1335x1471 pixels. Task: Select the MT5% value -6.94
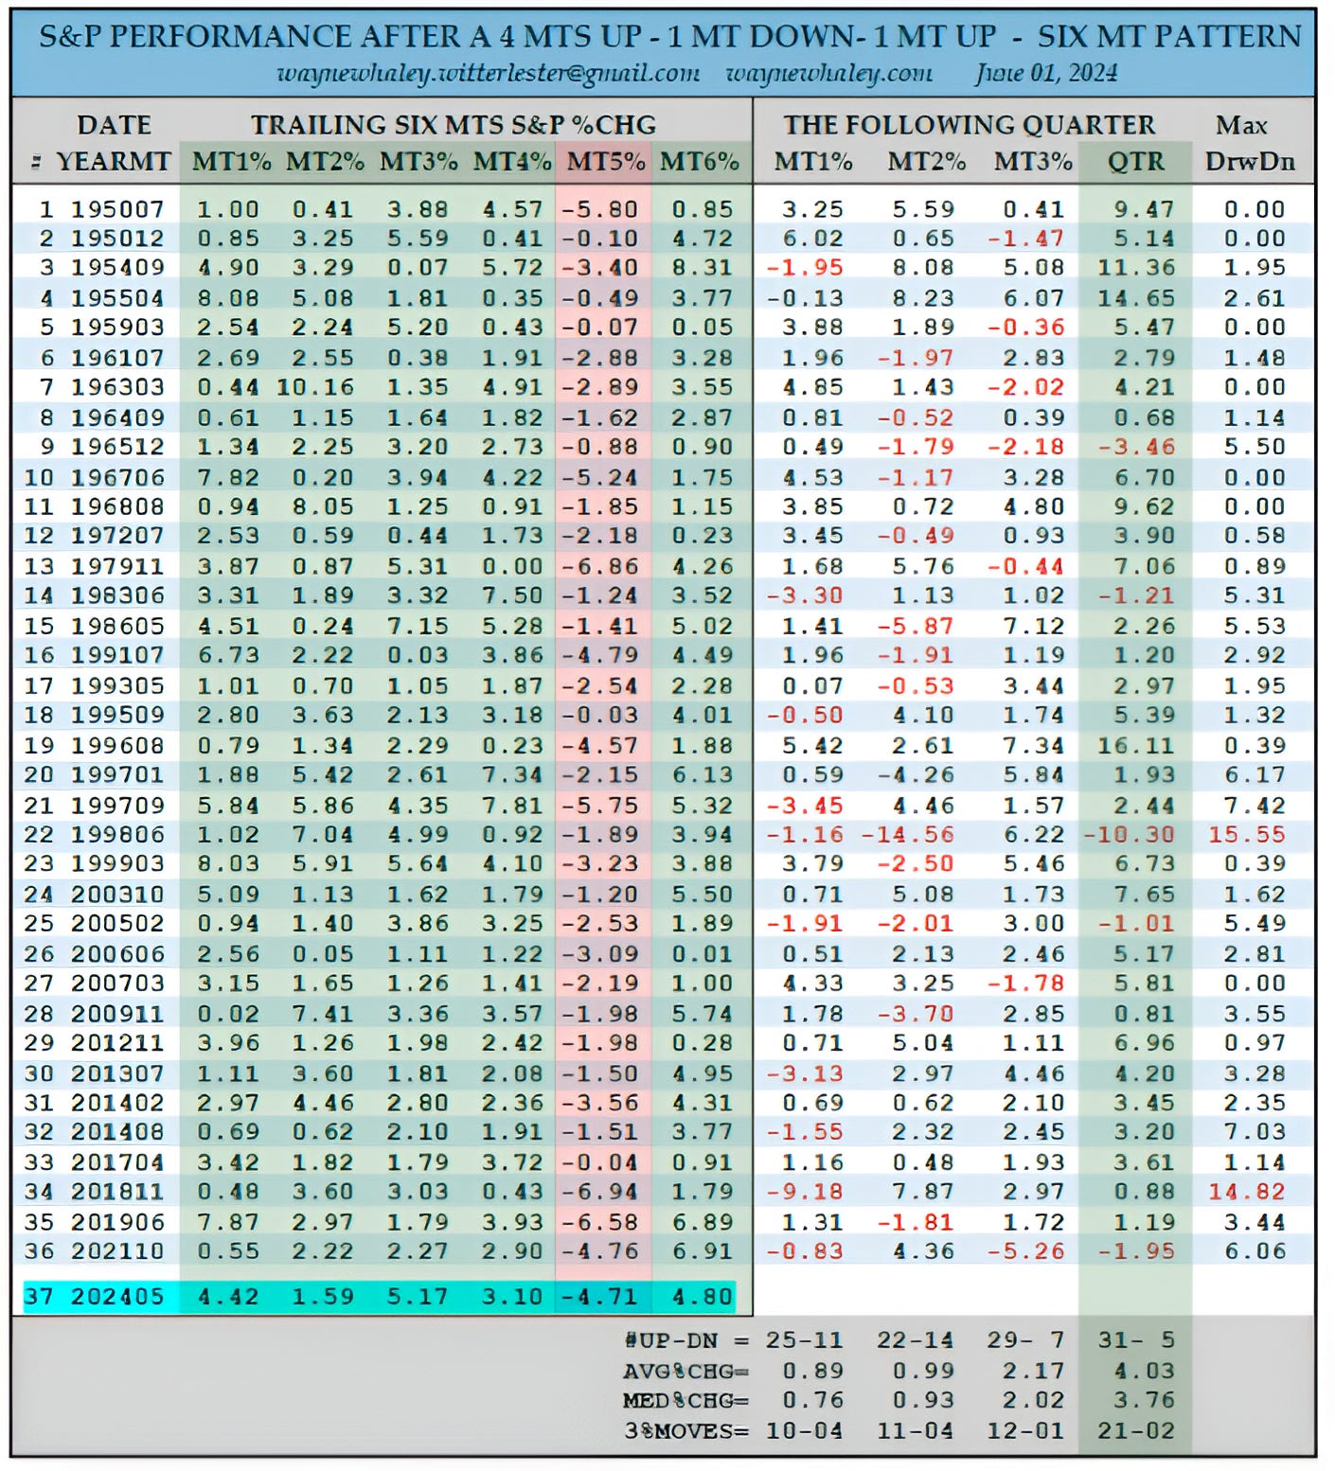pos(600,1192)
